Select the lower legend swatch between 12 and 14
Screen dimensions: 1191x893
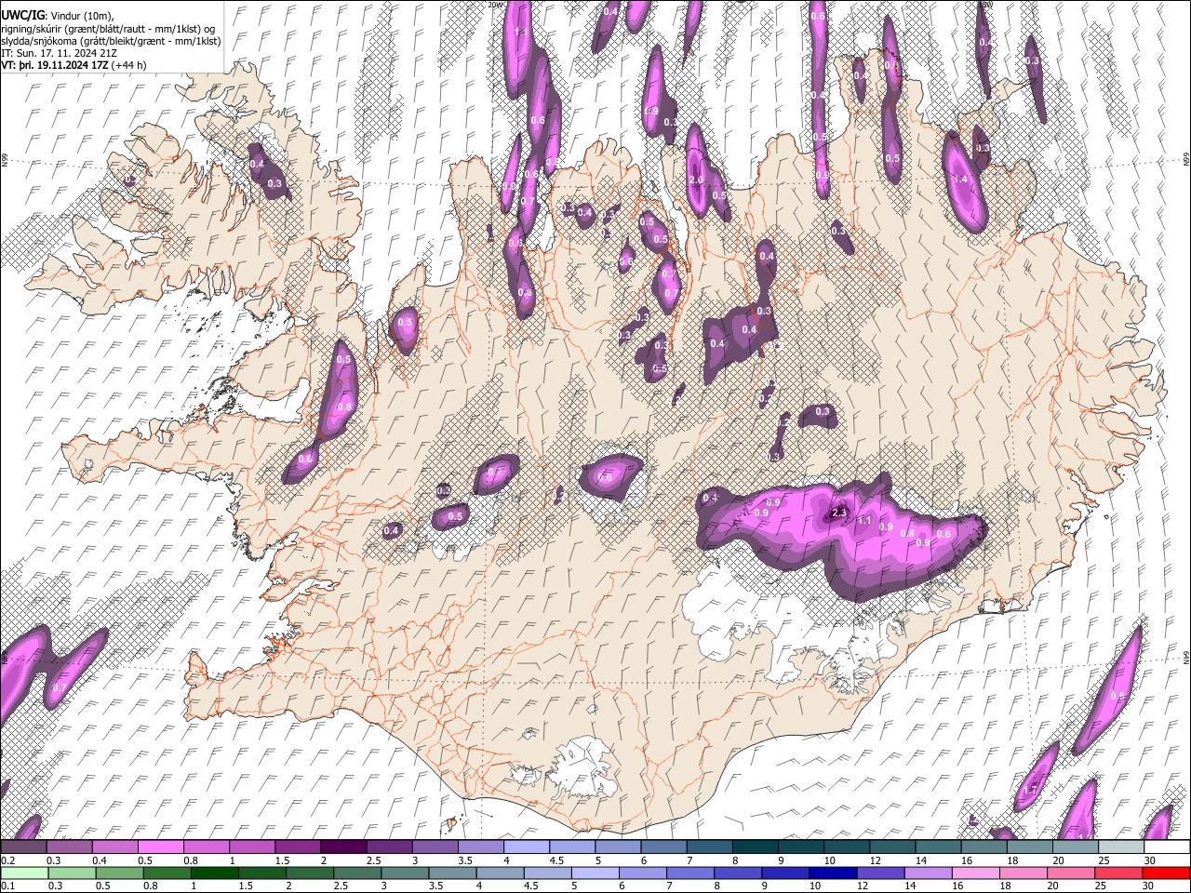coord(882,873)
